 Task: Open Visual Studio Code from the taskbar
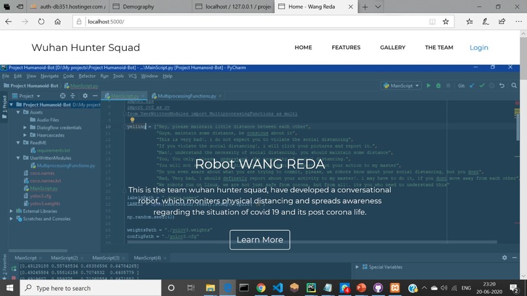tap(278, 288)
